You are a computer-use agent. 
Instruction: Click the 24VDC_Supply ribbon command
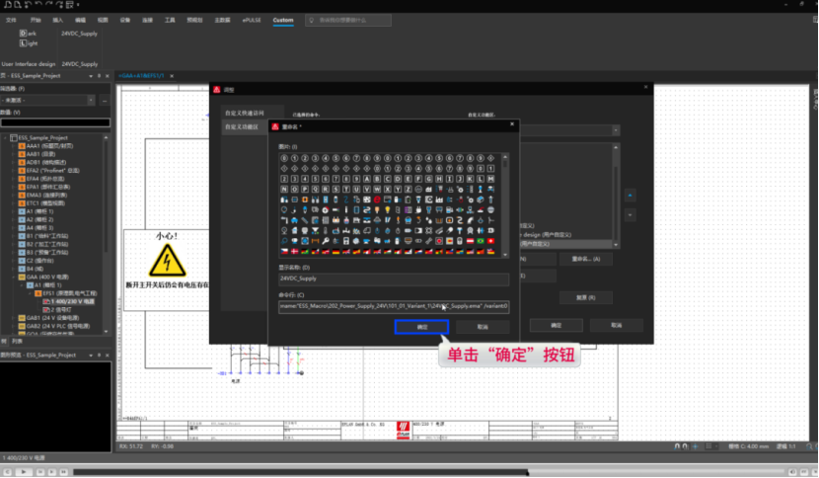click(x=79, y=34)
